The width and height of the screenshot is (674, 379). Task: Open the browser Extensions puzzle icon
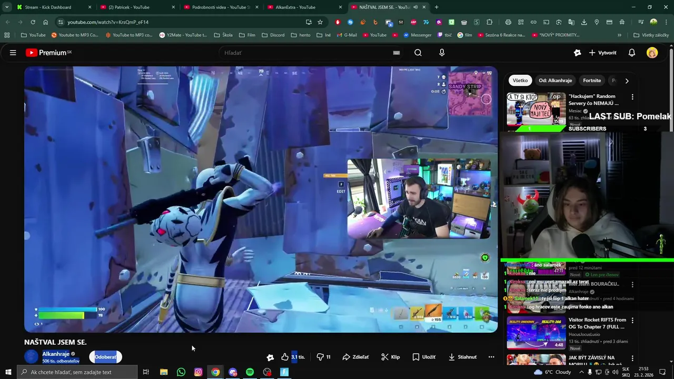[x=489, y=22]
